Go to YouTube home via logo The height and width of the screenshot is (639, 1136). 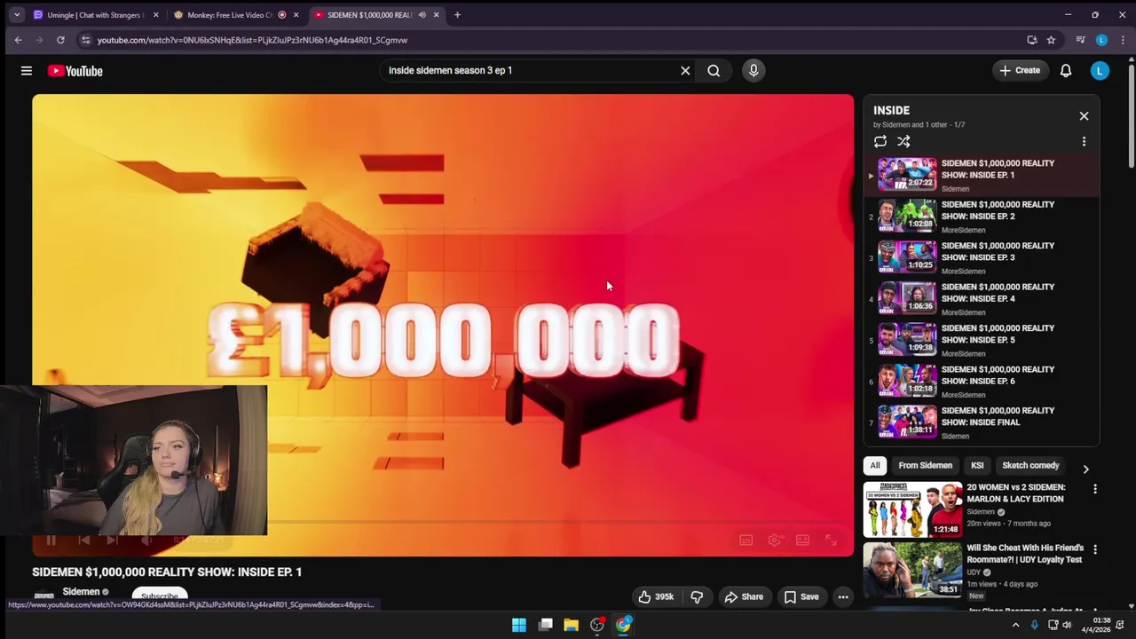[x=75, y=71]
